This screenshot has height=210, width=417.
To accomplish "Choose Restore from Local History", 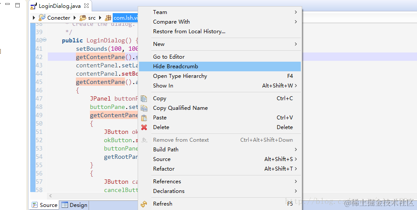I will click(x=220, y=31).
